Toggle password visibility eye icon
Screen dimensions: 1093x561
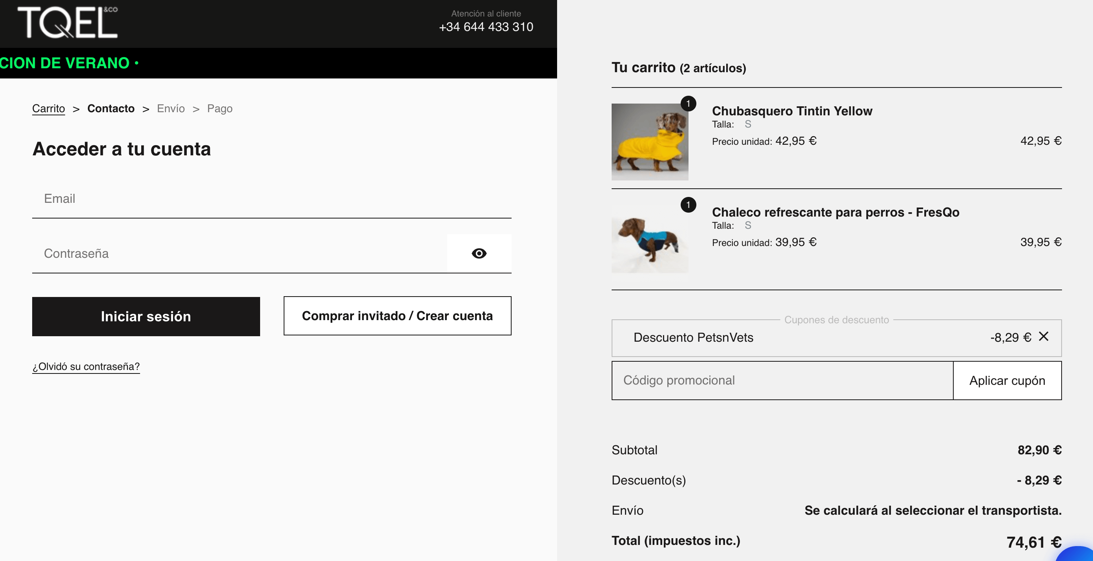point(479,253)
